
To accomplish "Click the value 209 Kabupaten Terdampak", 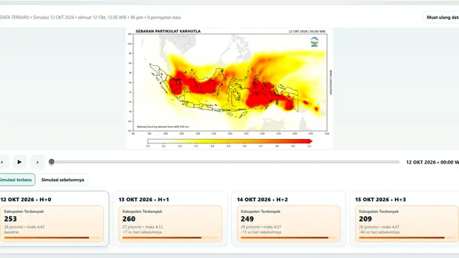I will click(365, 219).
